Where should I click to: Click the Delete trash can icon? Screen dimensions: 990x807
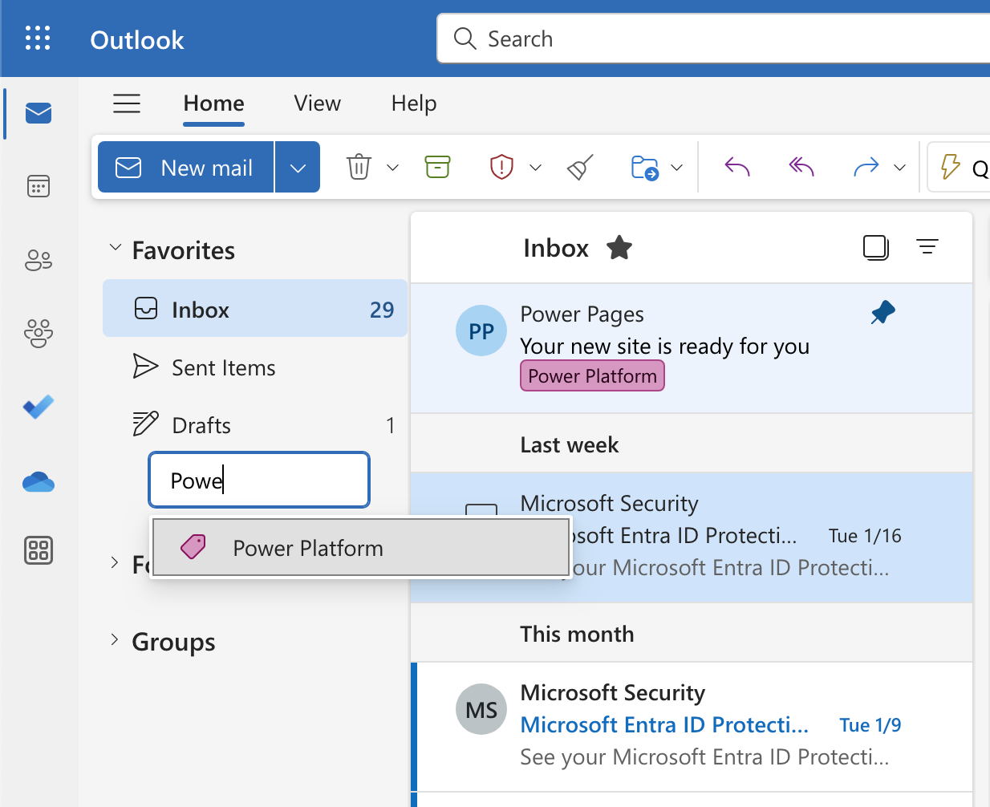(x=359, y=167)
